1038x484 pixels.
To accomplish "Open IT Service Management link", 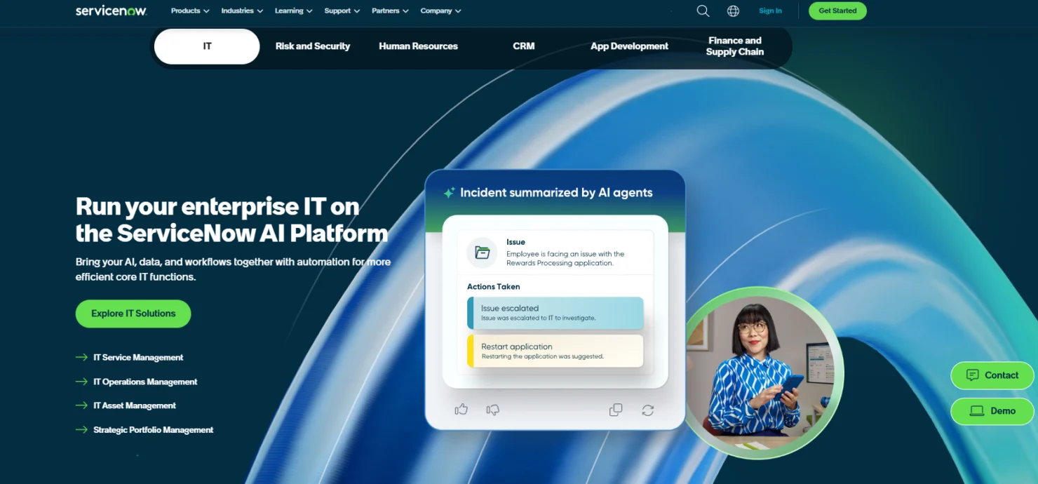I will [x=138, y=357].
